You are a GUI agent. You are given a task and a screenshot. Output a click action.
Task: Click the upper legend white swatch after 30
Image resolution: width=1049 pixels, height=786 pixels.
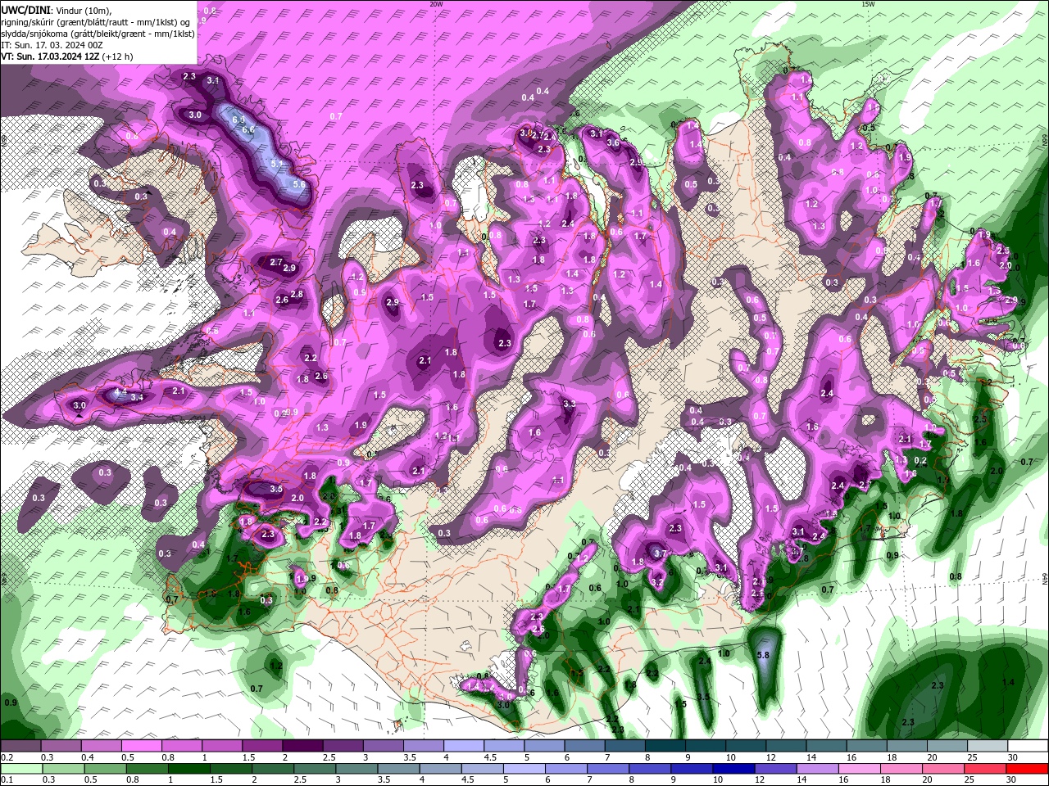click(x=1029, y=746)
